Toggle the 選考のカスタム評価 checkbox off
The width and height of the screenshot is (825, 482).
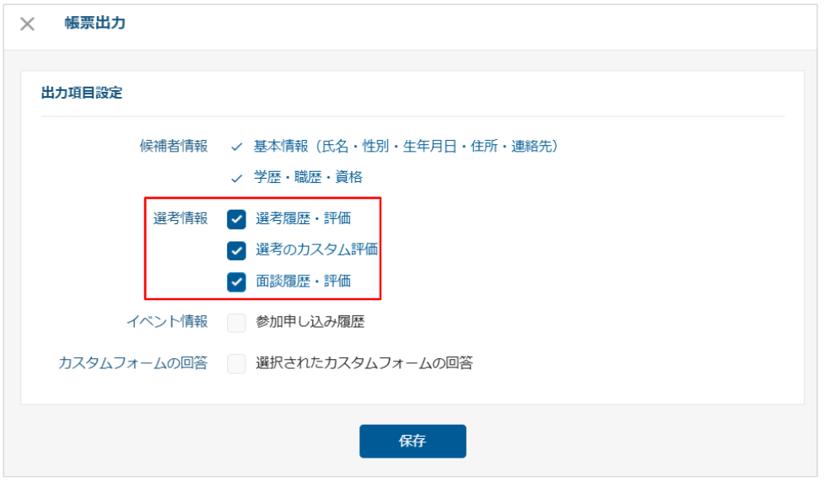236,250
